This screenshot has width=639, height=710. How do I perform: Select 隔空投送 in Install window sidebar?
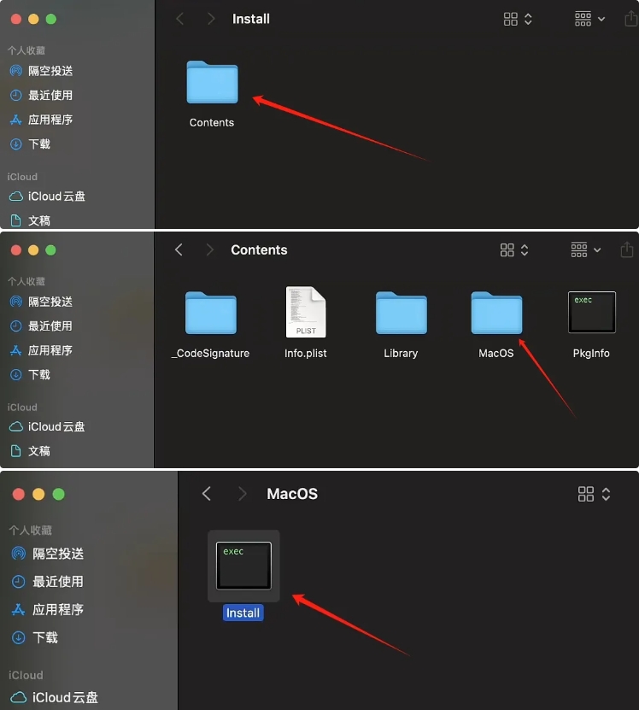[x=41, y=71]
